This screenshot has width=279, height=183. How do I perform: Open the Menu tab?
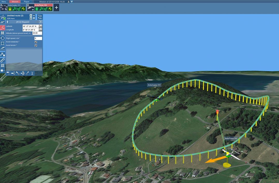tap(4, 2)
